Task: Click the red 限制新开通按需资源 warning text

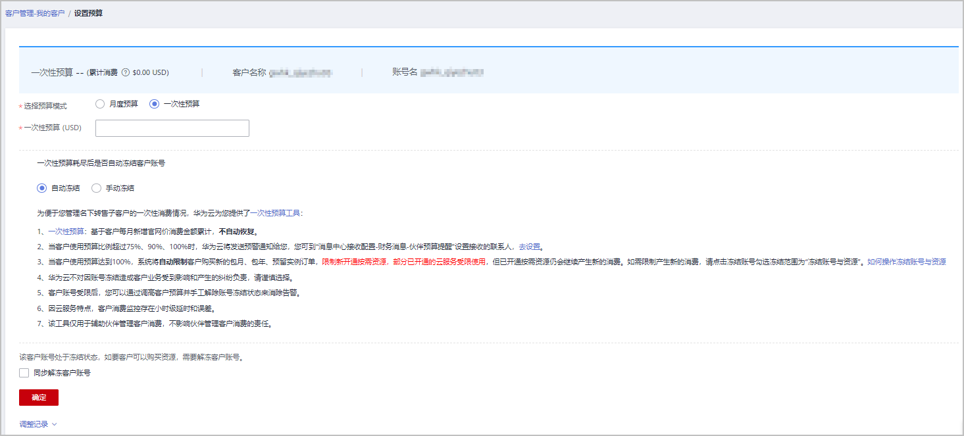Action: point(354,262)
